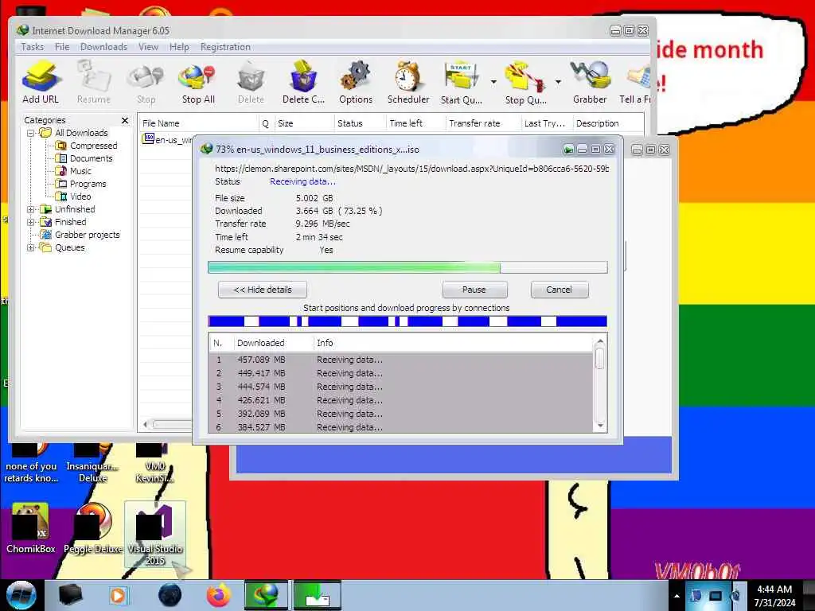Select connection 1 row with 457.089 MB

tap(401, 360)
